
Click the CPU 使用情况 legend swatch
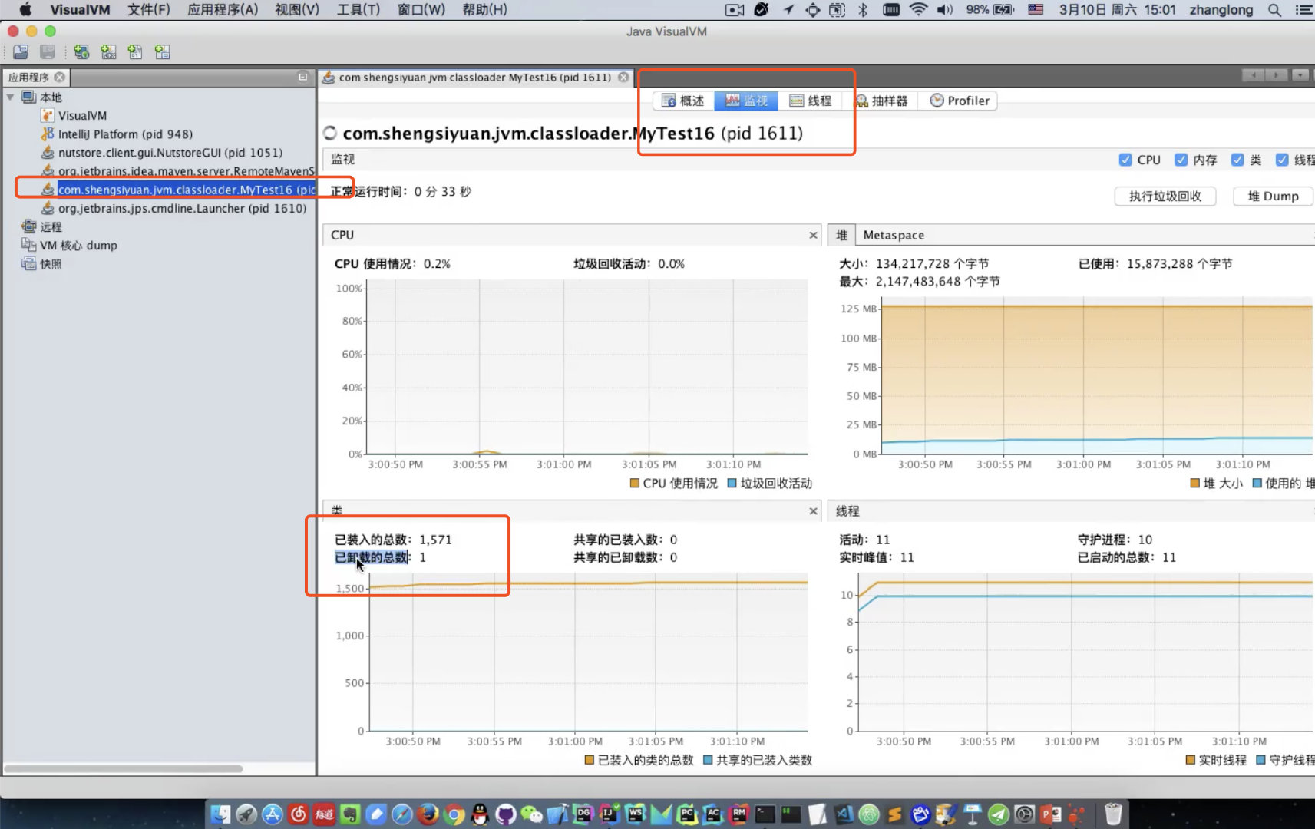pyautogui.click(x=635, y=484)
